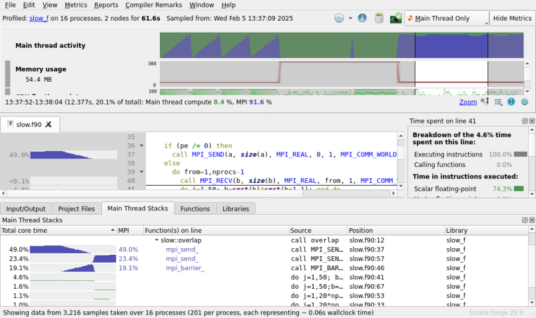Open the metrics list icon beside Zoom
Image resolution: width=536 pixels, height=318 pixels.
pyautogui.click(x=499, y=102)
